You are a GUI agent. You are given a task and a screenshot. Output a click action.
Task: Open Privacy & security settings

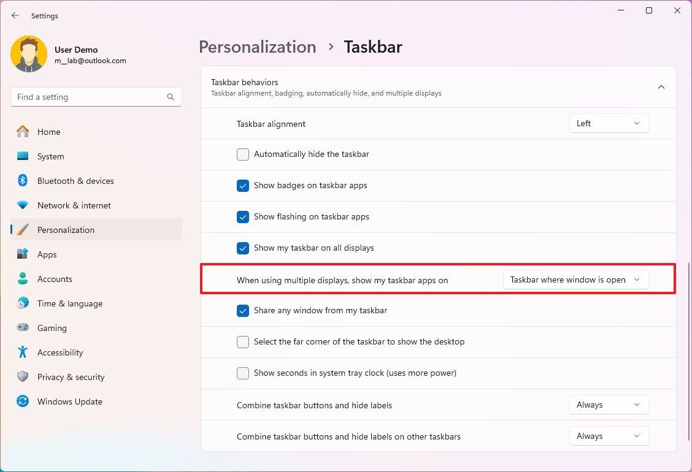[x=71, y=377]
